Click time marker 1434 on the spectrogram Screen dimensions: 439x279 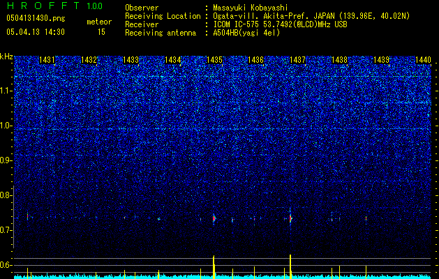tap(172, 59)
